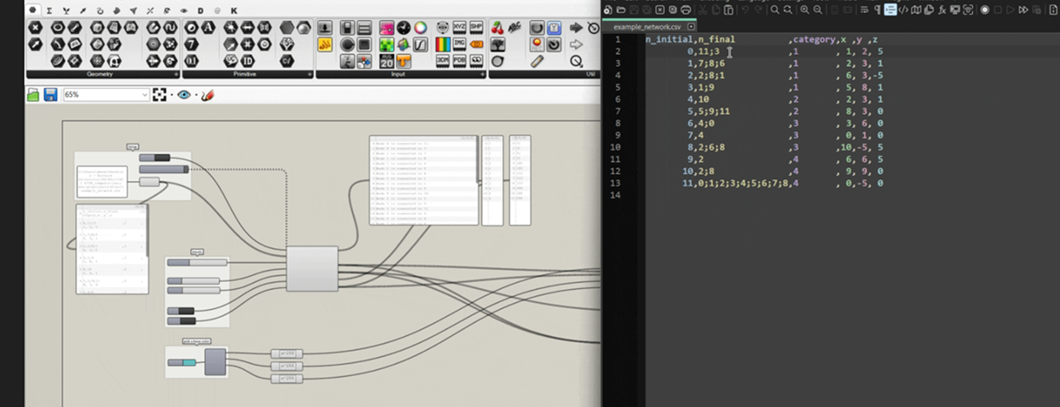Screen dimensions: 1060x407
Task: Activate the red Sketch pen tool
Action: 208,95
